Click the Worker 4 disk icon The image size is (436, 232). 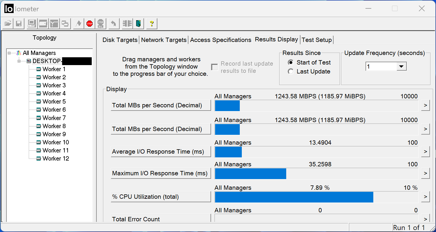point(39,93)
